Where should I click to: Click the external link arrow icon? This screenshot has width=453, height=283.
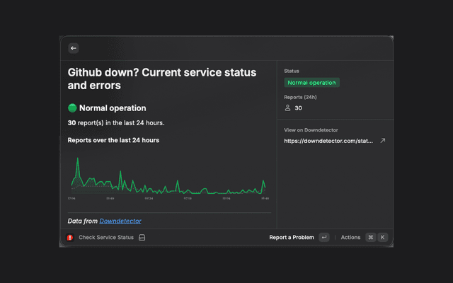(x=382, y=141)
